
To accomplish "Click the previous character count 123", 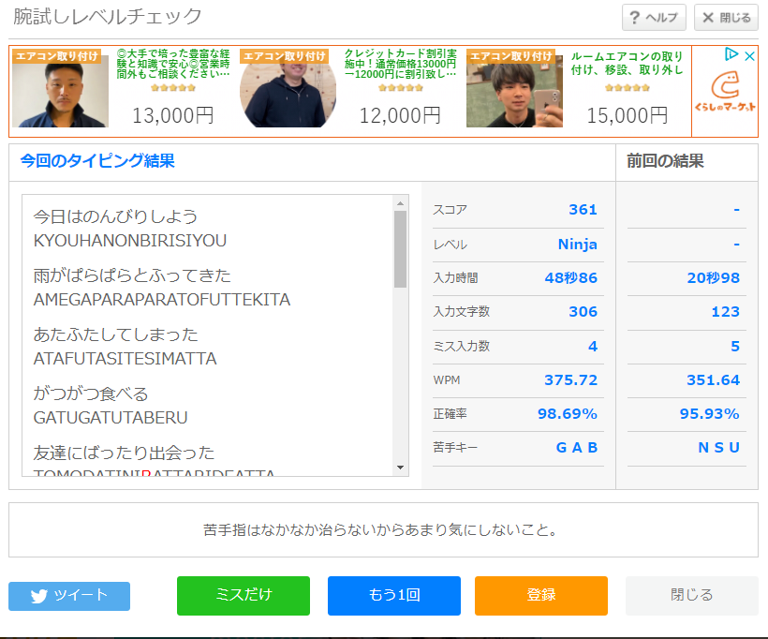I will tap(726, 312).
